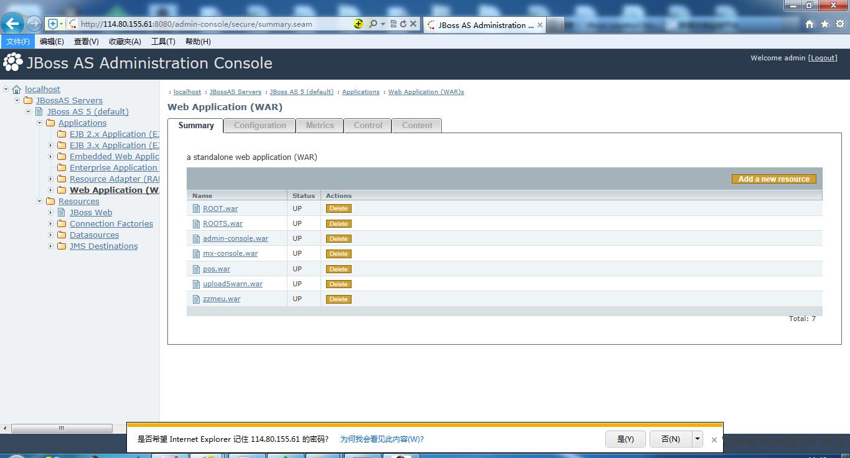
Task: Go back using the browser back arrow
Action: pos(12,24)
